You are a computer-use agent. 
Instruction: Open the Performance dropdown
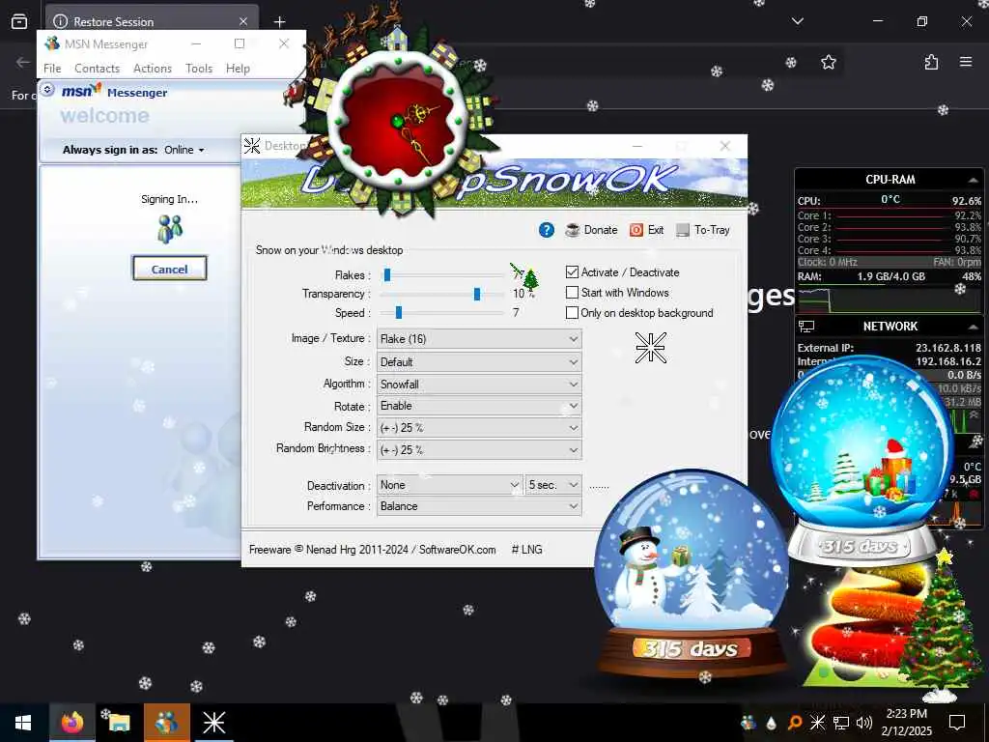(x=479, y=506)
